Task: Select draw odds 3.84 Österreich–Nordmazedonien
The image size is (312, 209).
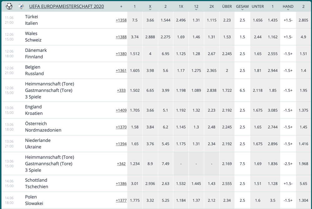Action: (150, 127)
